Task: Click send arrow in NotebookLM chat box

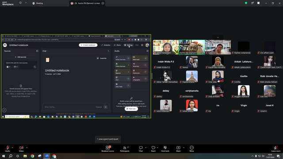Action: click(x=105, y=107)
